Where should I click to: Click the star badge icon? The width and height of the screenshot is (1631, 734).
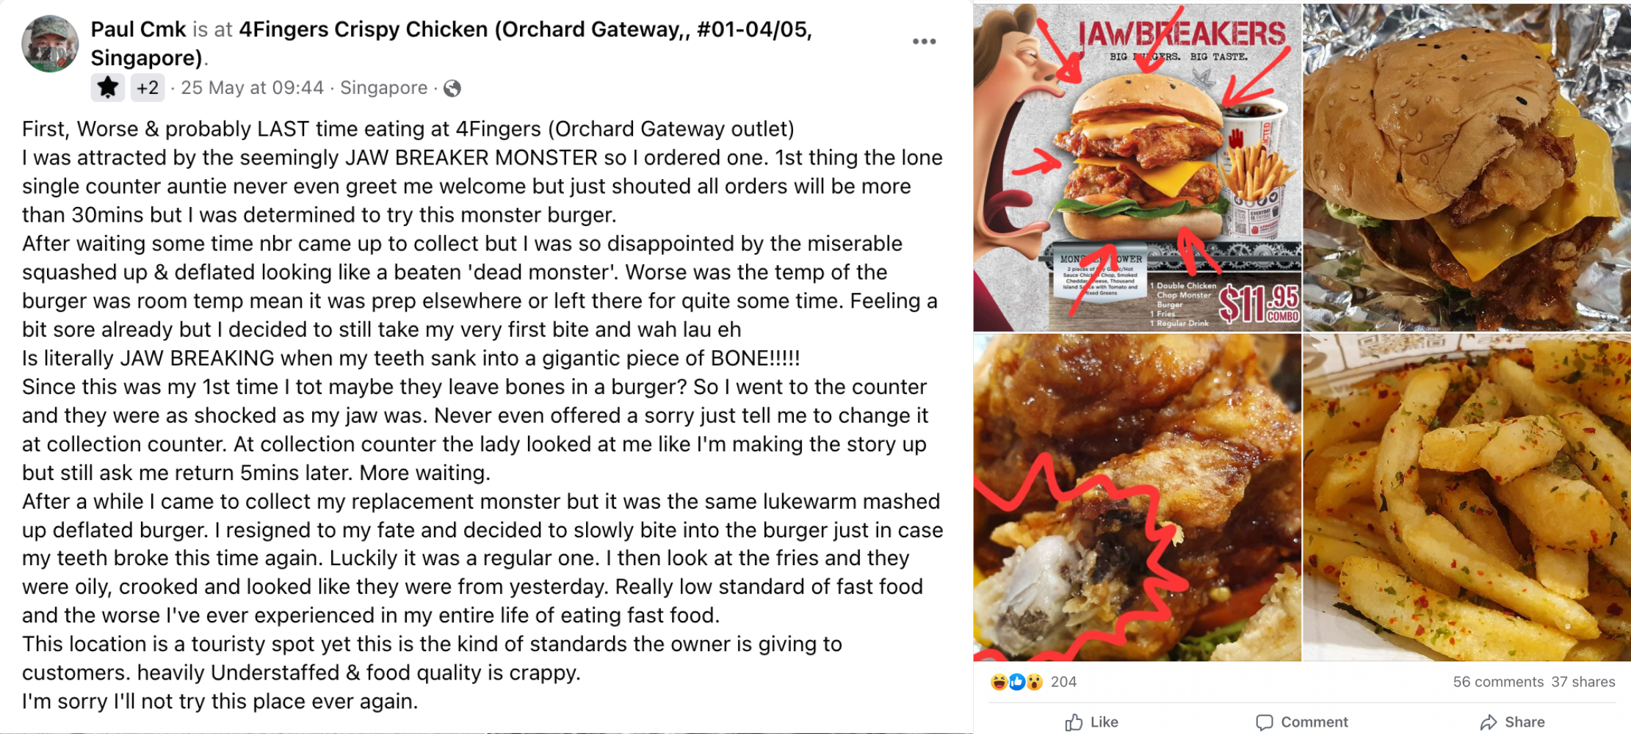pyautogui.click(x=108, y=88)
